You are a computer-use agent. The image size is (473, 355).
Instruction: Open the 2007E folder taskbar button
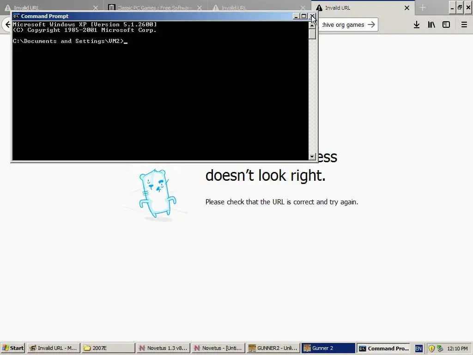coord(108,348)
